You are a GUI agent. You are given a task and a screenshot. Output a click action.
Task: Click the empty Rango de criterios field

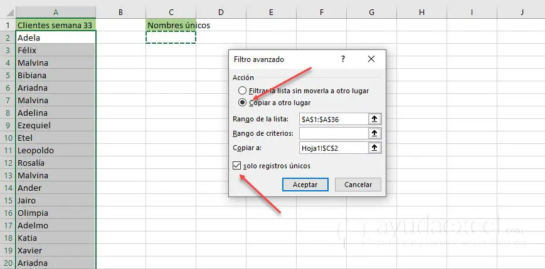click(332, 133)
